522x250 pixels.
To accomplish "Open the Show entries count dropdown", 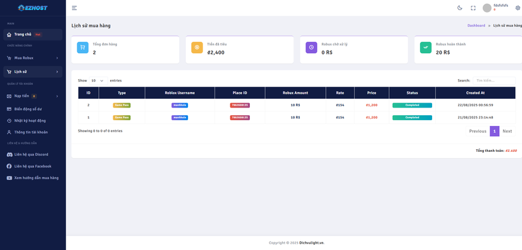I will pyautogui.click(x=98, y=80).
